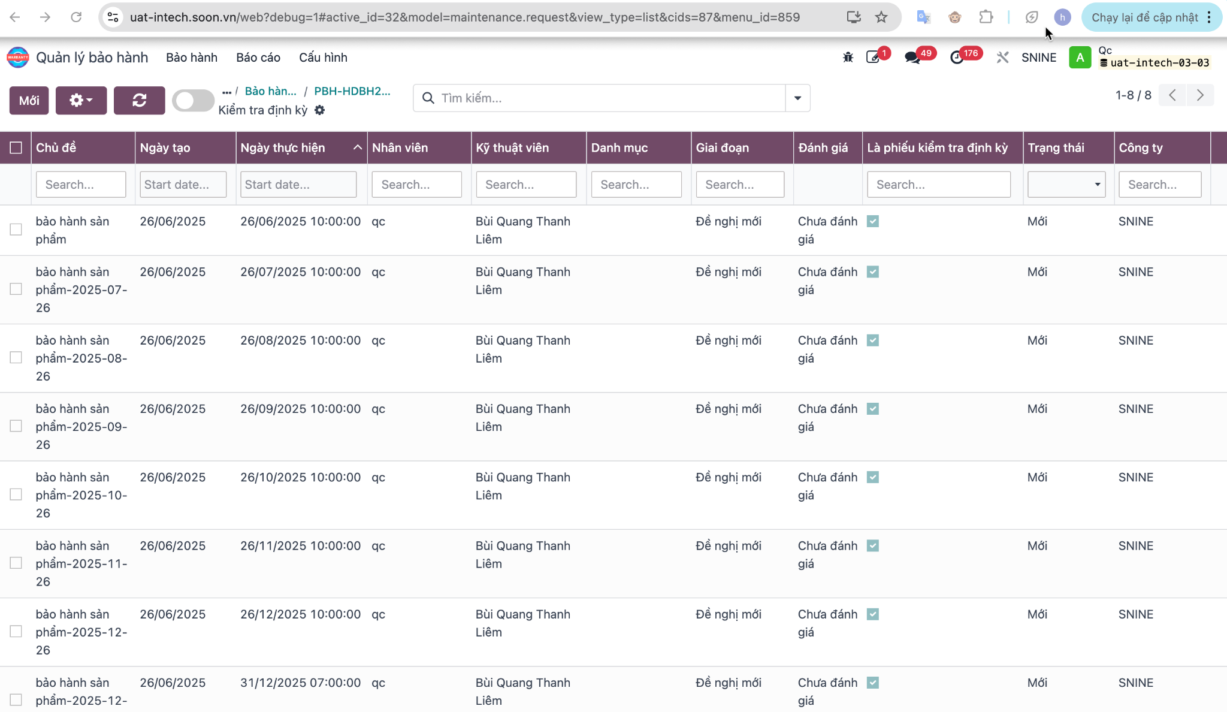1227x712 pixels.
Task: Go to the next page arrow
Action: (1200, 95)
